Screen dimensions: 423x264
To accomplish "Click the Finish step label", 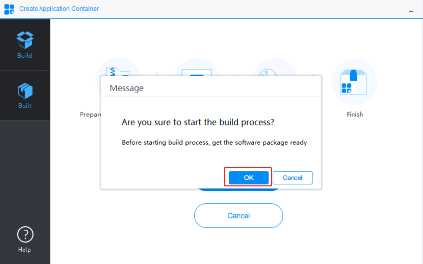I will pos(355,114).
